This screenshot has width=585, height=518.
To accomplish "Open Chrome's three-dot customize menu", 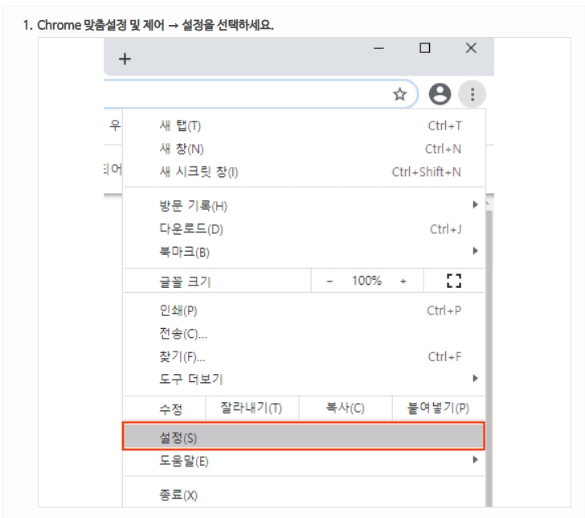I will pos(472,94).
